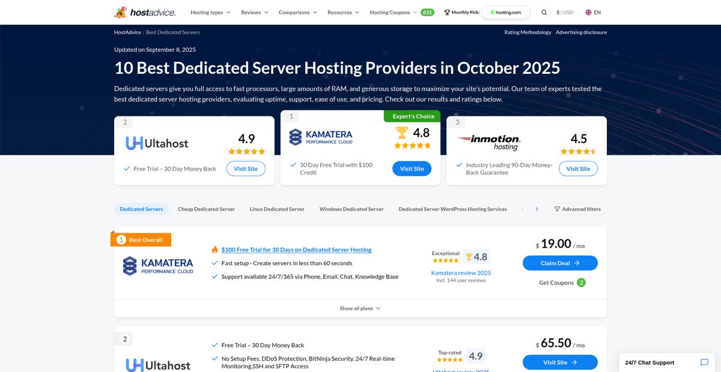Screen dimensions: 721x372
Task: Click the Expert's Choice green badge
Action: (x=412, y=116)
